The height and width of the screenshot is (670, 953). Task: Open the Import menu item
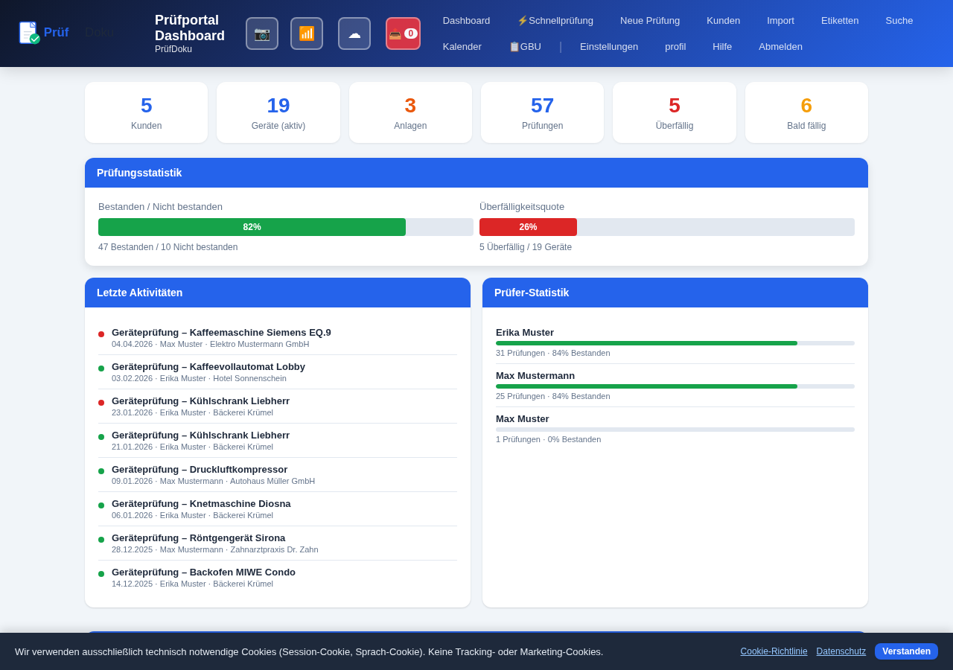780,20
